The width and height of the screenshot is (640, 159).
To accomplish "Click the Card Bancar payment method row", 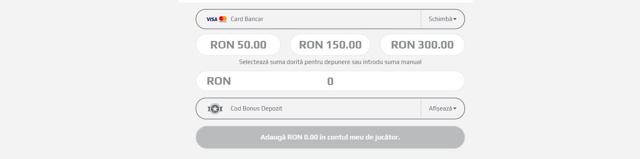I will click(330, 19).
